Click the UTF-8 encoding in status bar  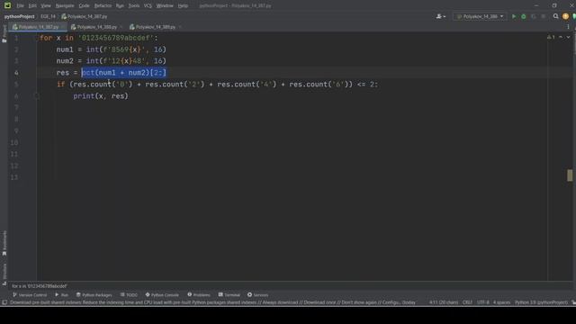[482, 302]
